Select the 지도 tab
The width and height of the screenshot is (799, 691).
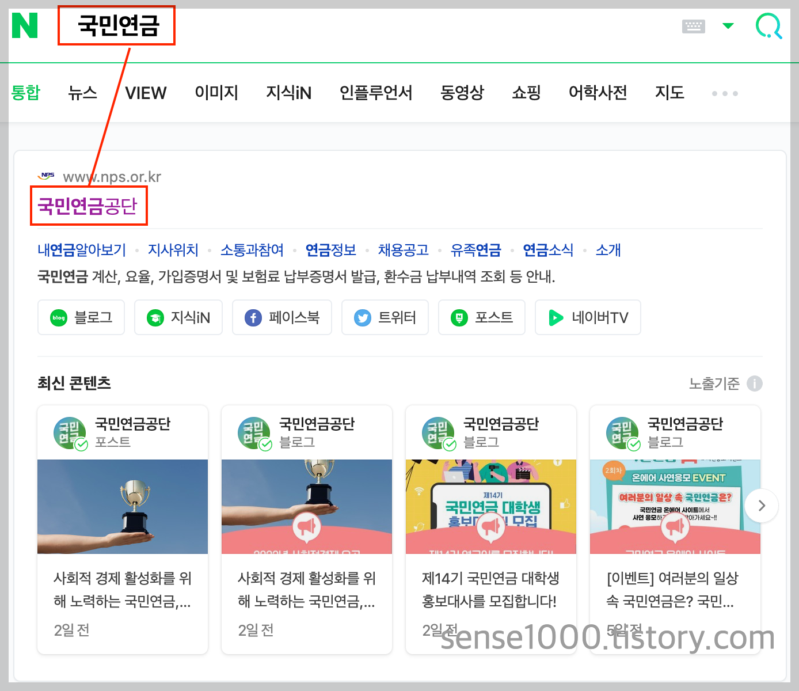point(669,93)
